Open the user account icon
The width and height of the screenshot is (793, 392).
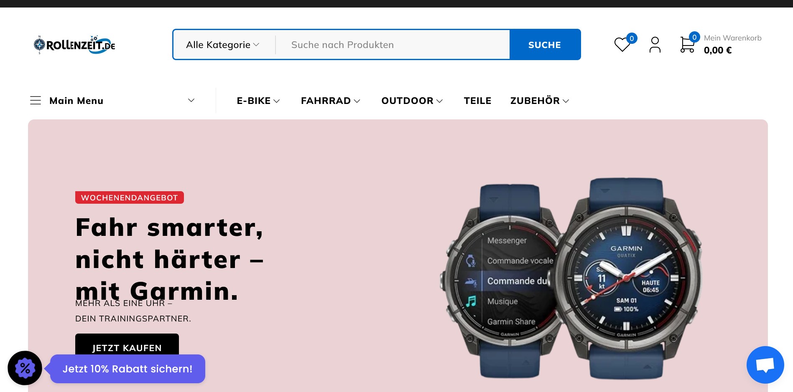pos(655,45)
